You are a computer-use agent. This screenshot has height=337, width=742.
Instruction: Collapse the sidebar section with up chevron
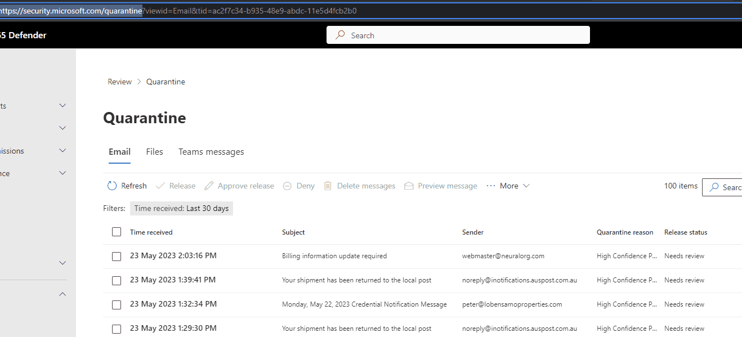[62, 294]
